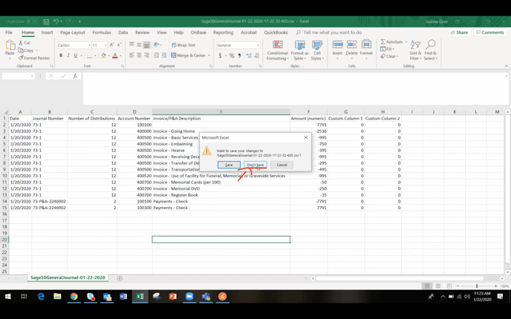Switch to Normal view icon in status bar
This screenshot has width=511, height=319.
click(427, 286)
